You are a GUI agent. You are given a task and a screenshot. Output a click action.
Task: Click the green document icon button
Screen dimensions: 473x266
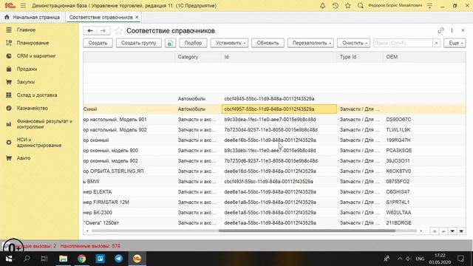tap(170, 43)
